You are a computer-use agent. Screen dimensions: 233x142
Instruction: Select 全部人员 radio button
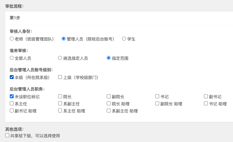point(12,58)
